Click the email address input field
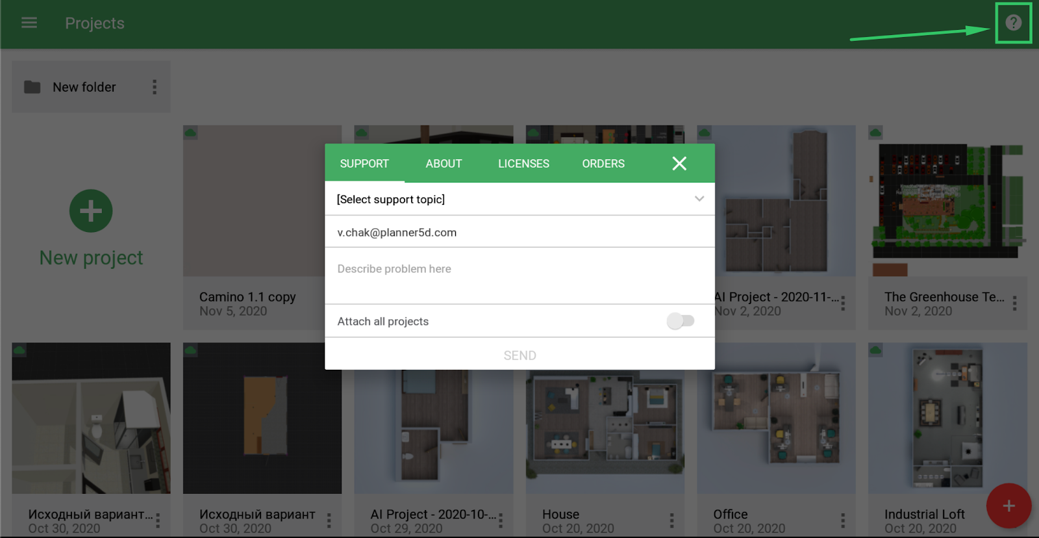 tap(519, 232)
